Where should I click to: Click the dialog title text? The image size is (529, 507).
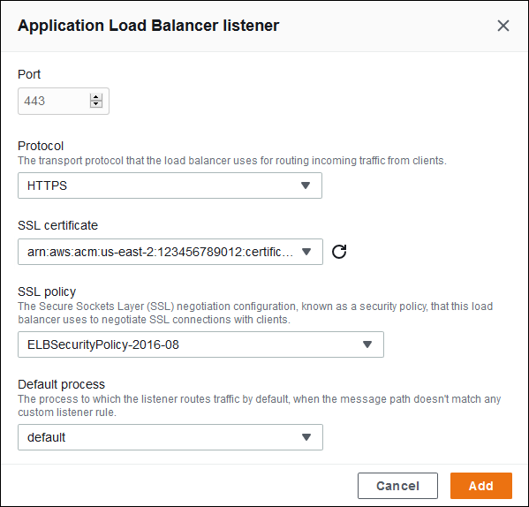(x=148, y=26)
